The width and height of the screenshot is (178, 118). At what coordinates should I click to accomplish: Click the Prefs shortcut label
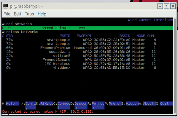tap(115, 104)
